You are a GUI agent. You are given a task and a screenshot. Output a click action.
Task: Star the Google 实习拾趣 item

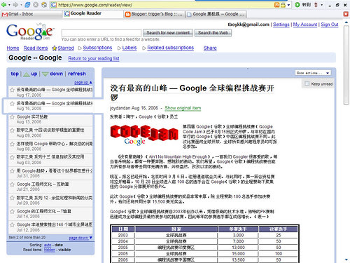[x=12, y=116]
